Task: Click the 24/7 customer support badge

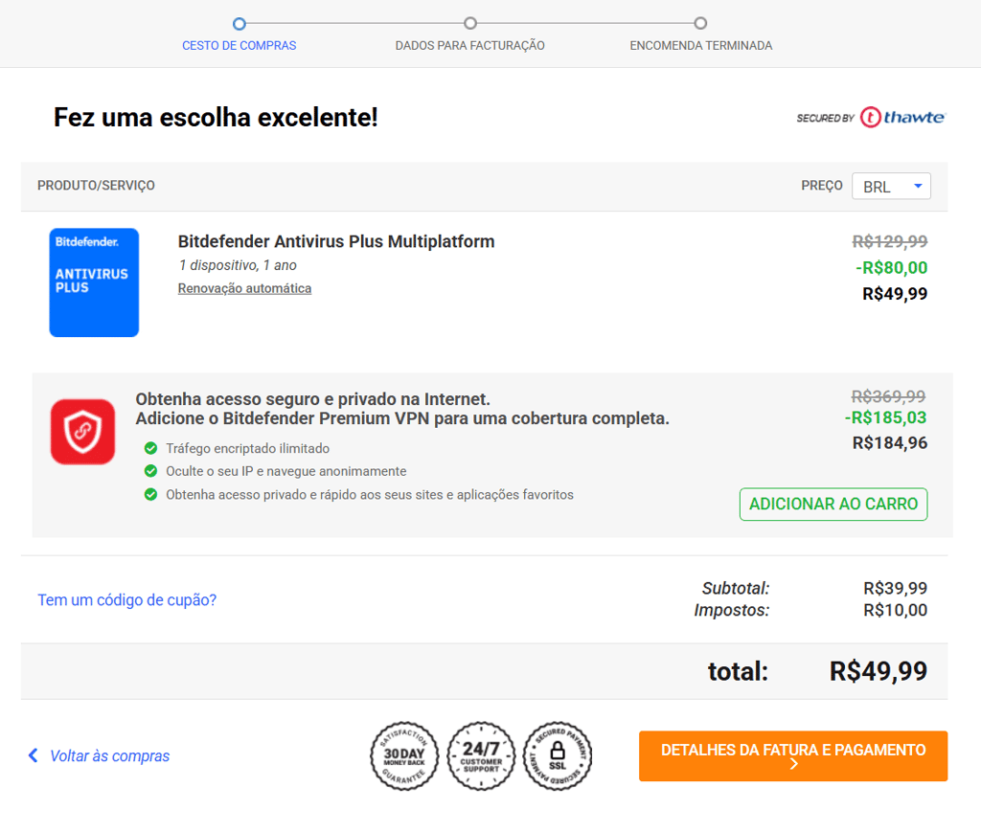Action: [x=481, y=755]
